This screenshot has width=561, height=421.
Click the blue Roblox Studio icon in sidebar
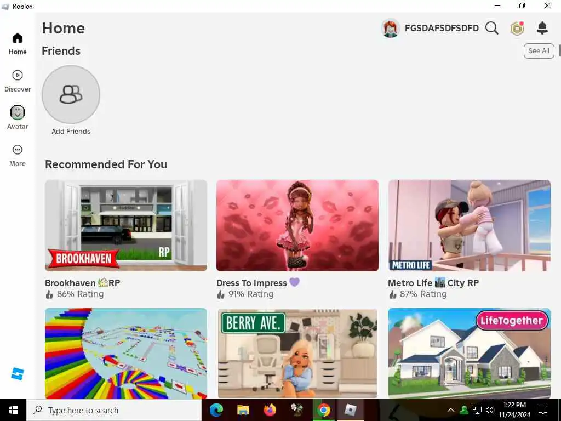click(18, 374)
